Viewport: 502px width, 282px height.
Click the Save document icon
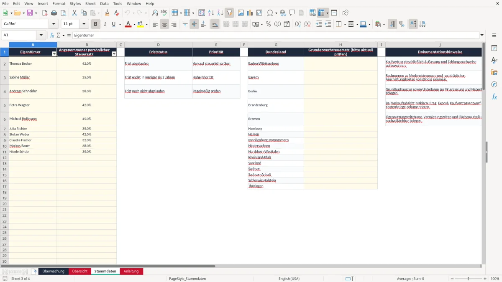(30, 13)
